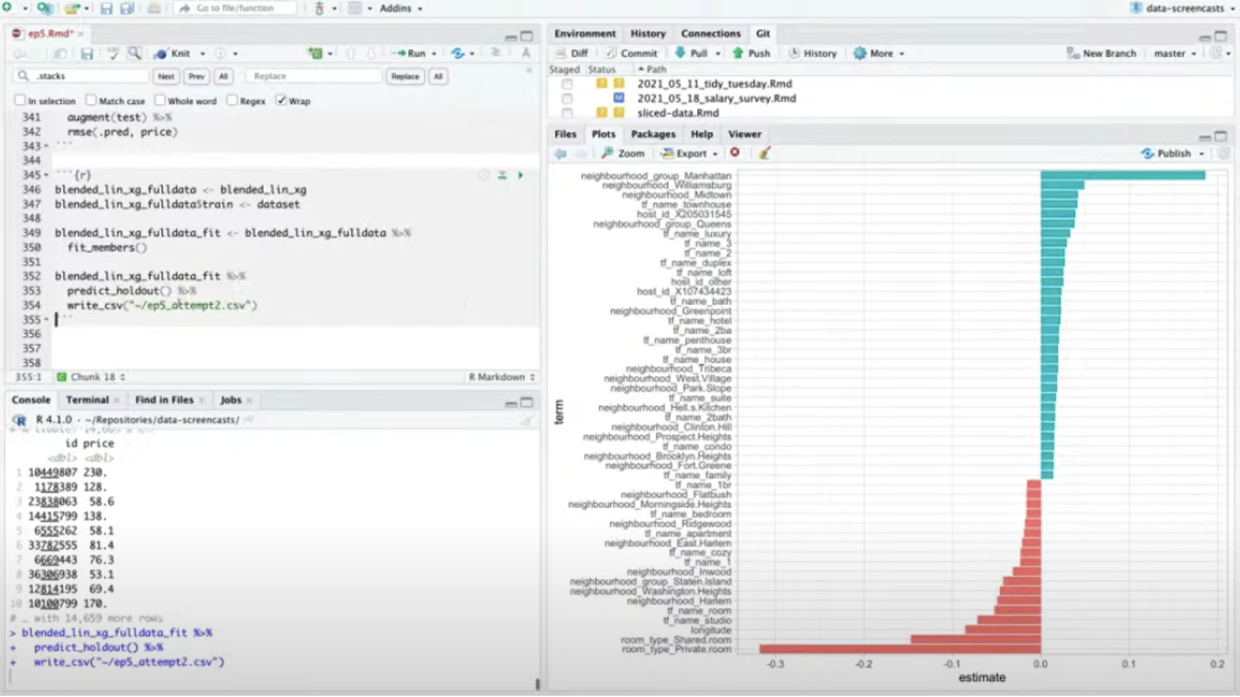Open the Run options dropdown arrow
This screenshot has height=697, width=1240.
[434, 53]
